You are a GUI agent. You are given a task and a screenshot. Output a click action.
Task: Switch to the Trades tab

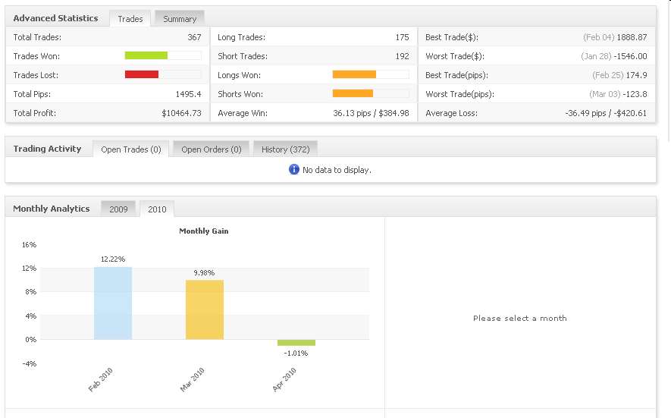tap(130, 19)
